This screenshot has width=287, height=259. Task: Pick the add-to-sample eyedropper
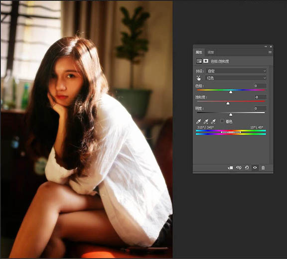pos(206,122)
